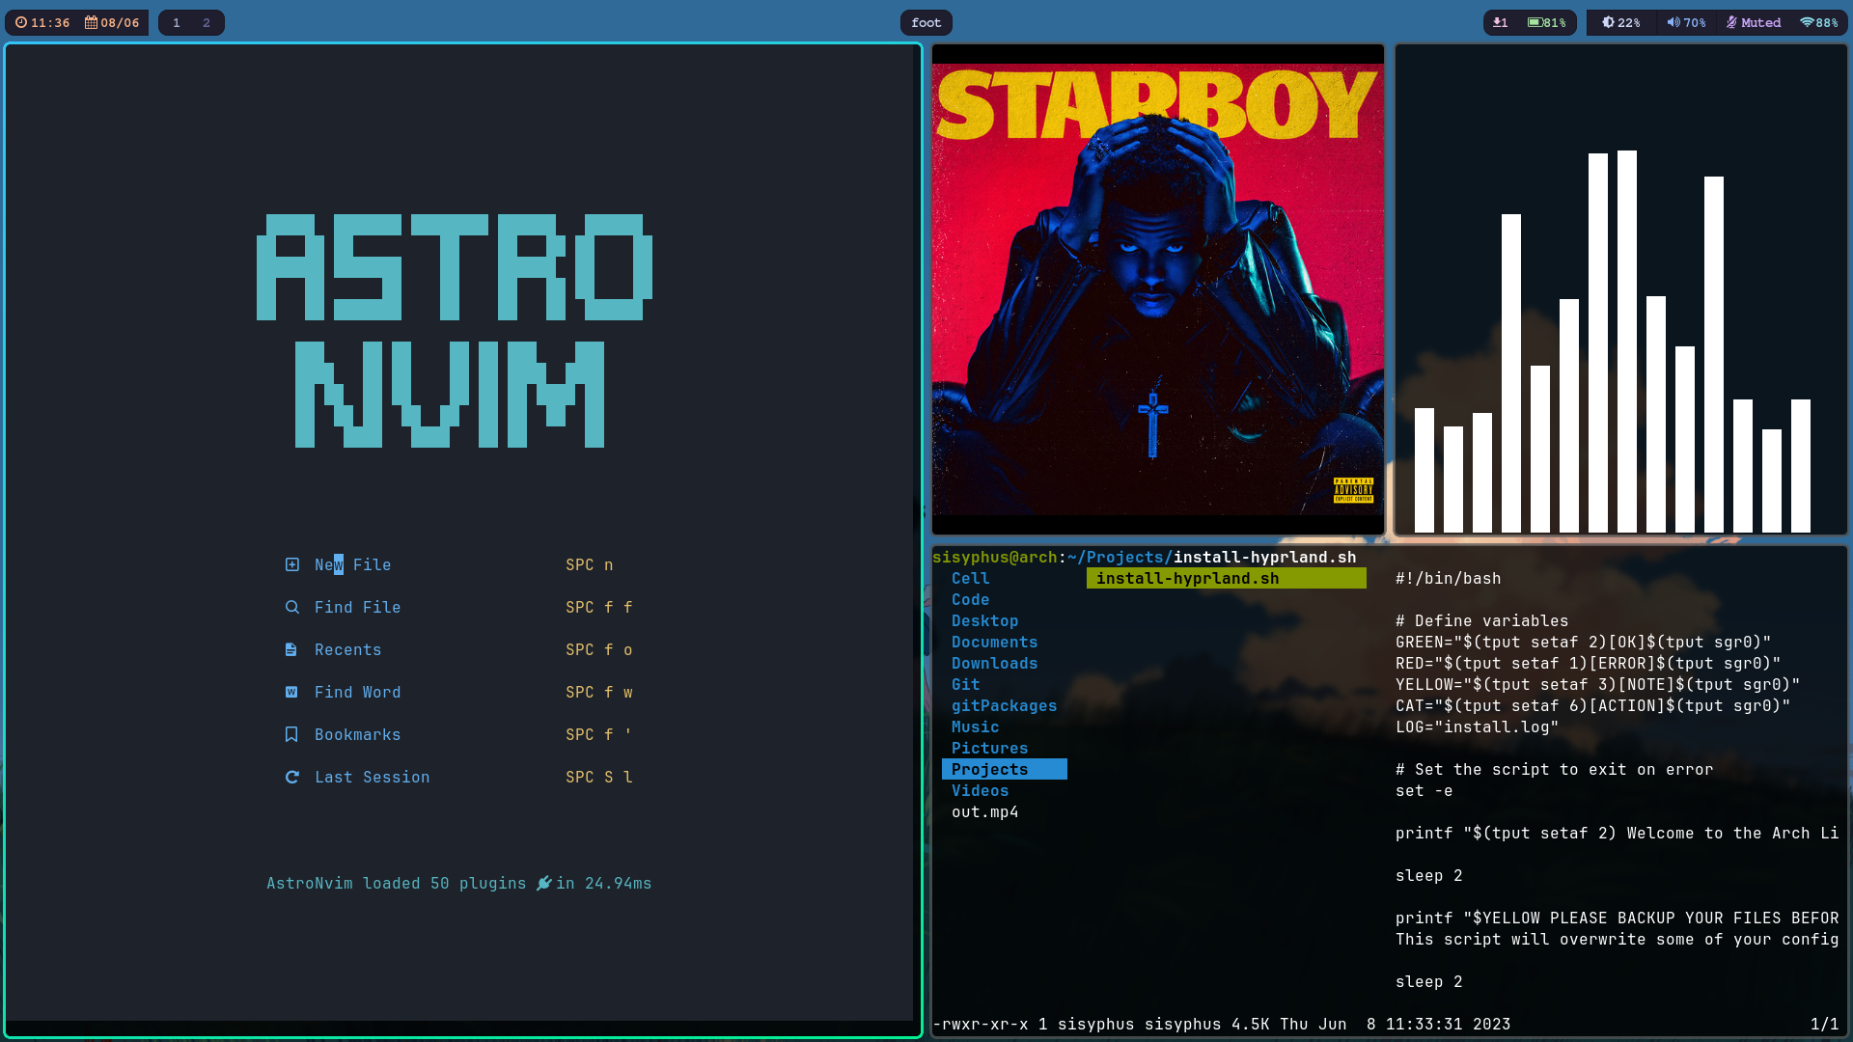
Task: Click the Last Session reload icon
Action: click(291, 777)
